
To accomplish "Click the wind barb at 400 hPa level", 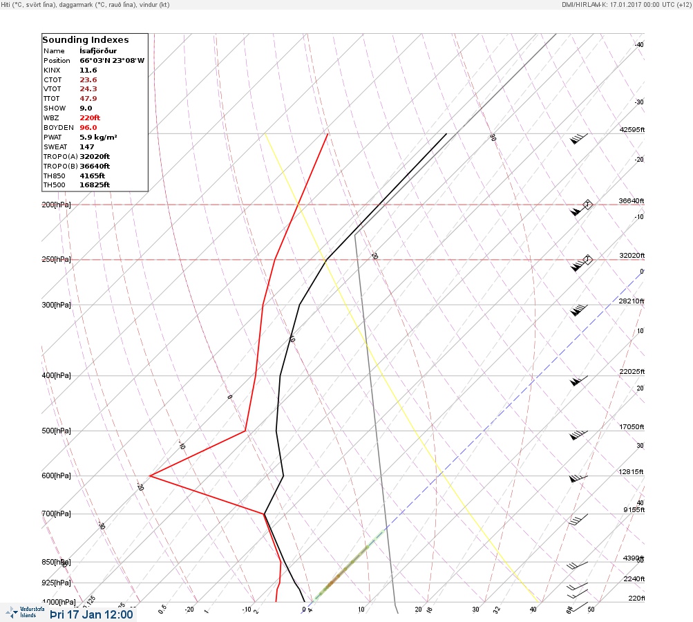I will coord(579,381).
